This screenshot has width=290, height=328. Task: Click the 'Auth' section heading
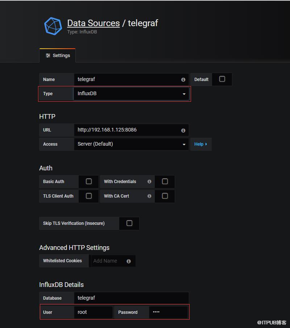point(46,168)
